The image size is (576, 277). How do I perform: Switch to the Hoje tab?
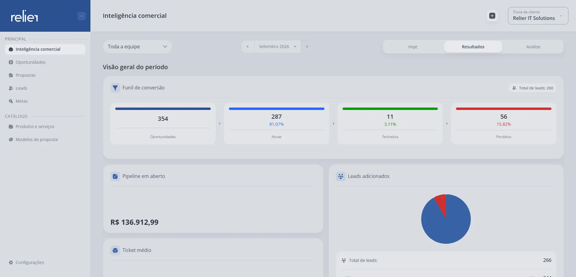click(413, 47)
